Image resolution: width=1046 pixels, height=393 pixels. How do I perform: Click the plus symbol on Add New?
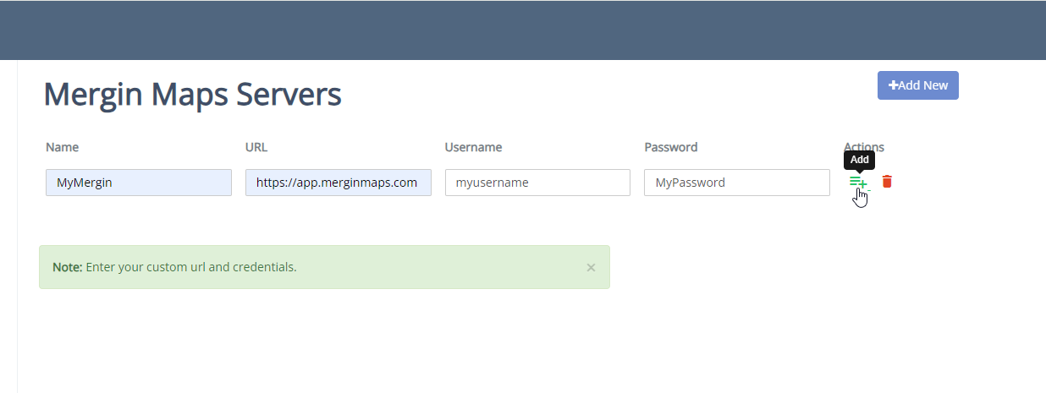click(x=893, y=85)
